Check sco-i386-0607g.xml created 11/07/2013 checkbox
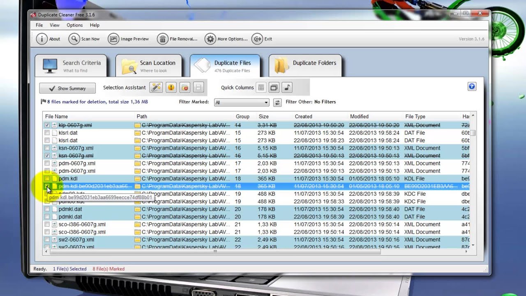Image resolution: width=526 pixels, height=296 pixels. point(47,224)
